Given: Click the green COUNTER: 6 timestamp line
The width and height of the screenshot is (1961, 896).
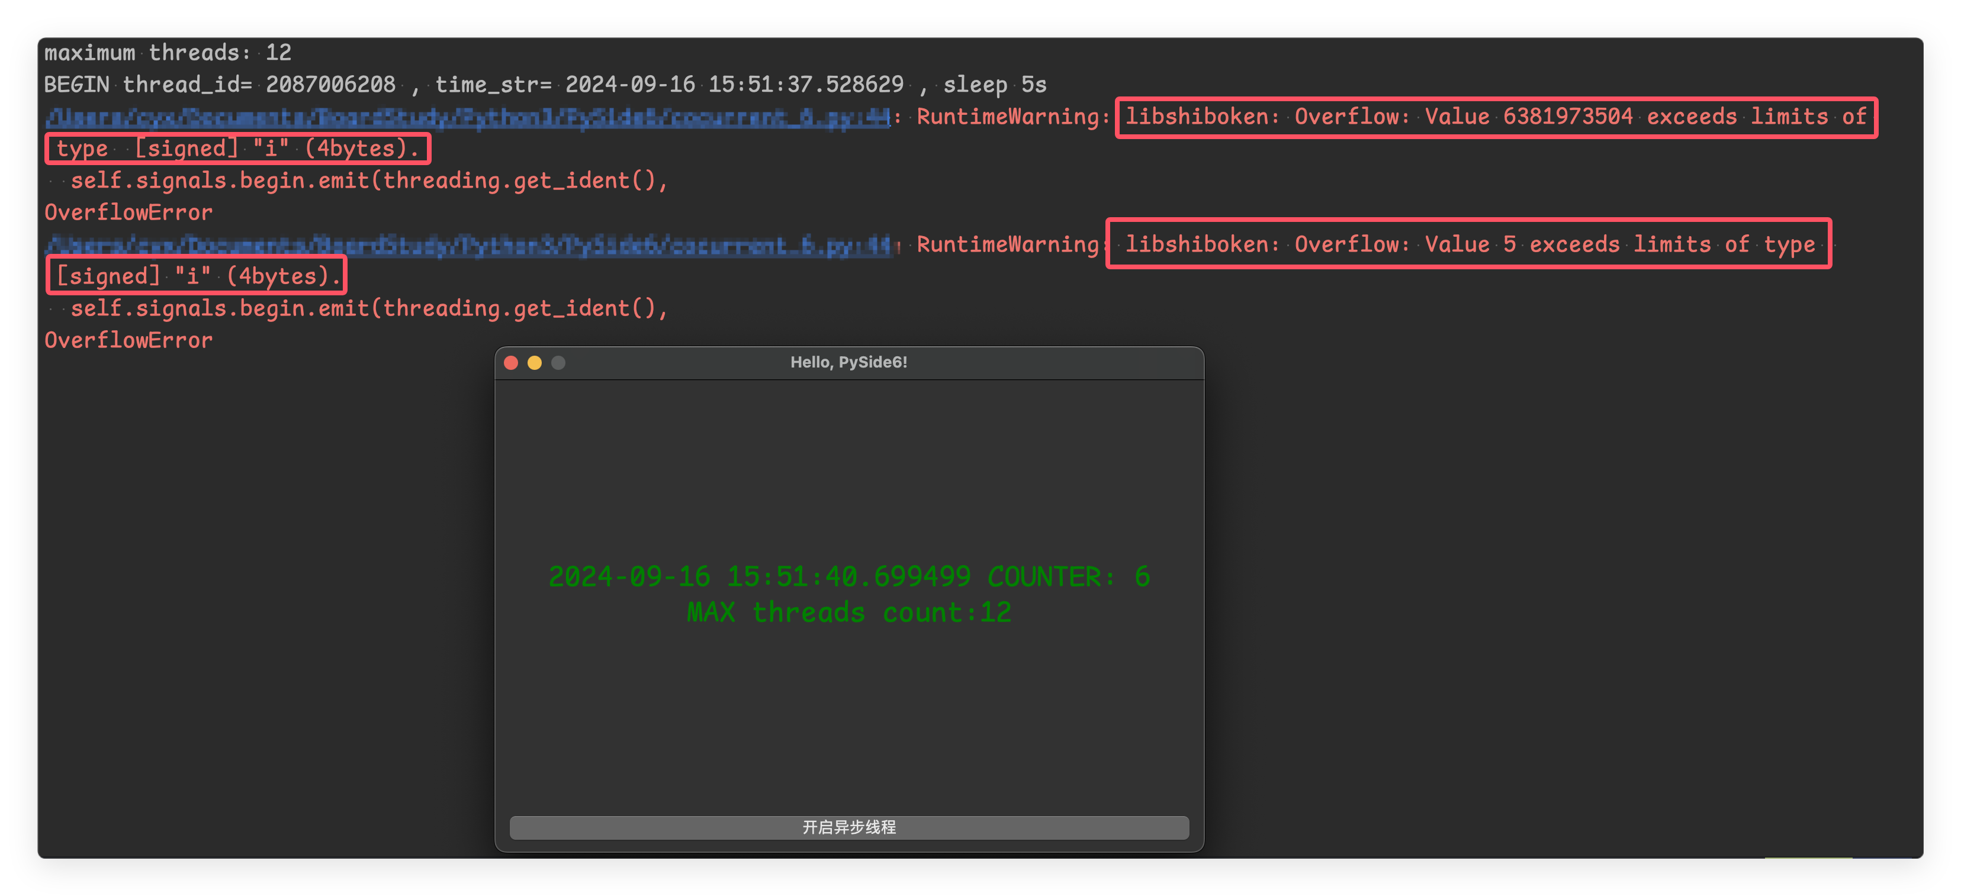Looking at the screenshot, I should 849,576.
